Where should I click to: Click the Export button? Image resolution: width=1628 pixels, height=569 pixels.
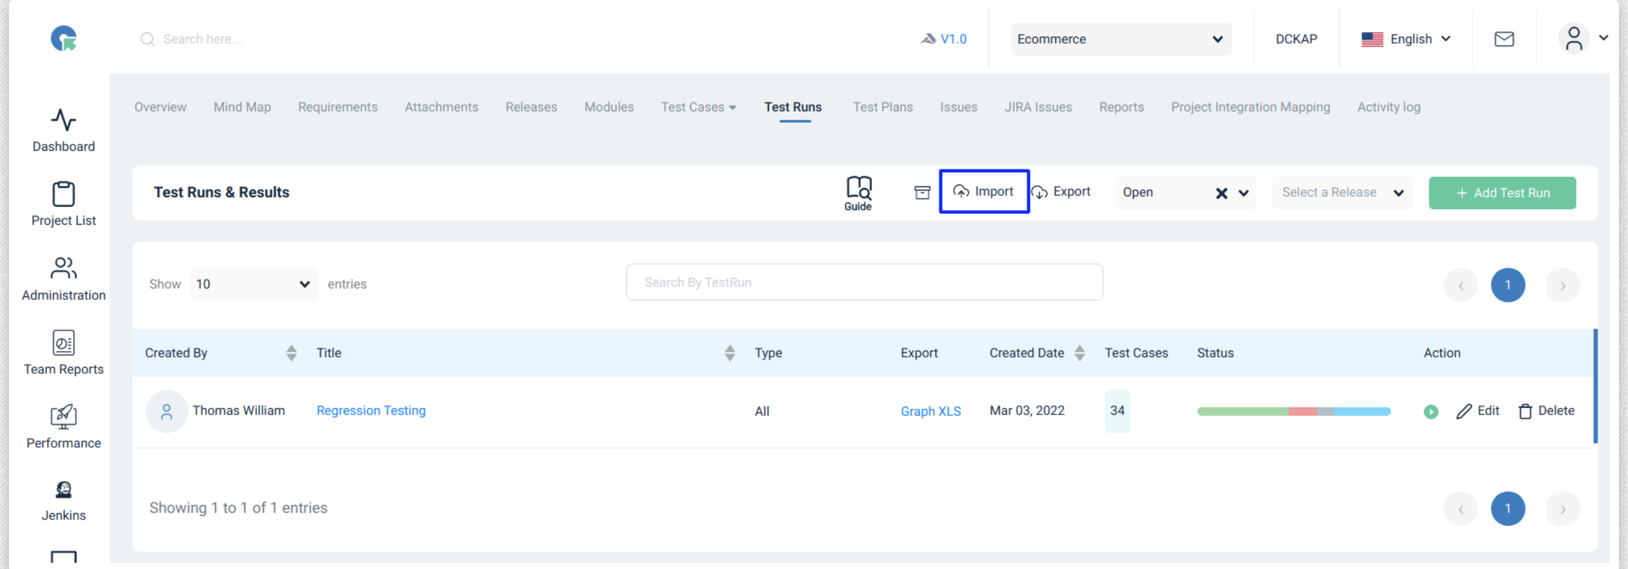[1060, 191]
